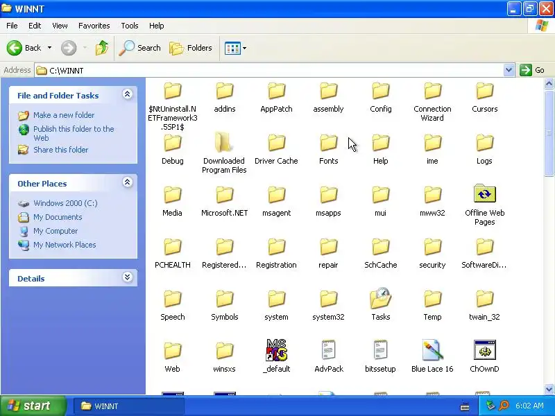Select the Symbols folder
Image resolution: width=555 pixels, height=416 pixels.
point(224,305)
